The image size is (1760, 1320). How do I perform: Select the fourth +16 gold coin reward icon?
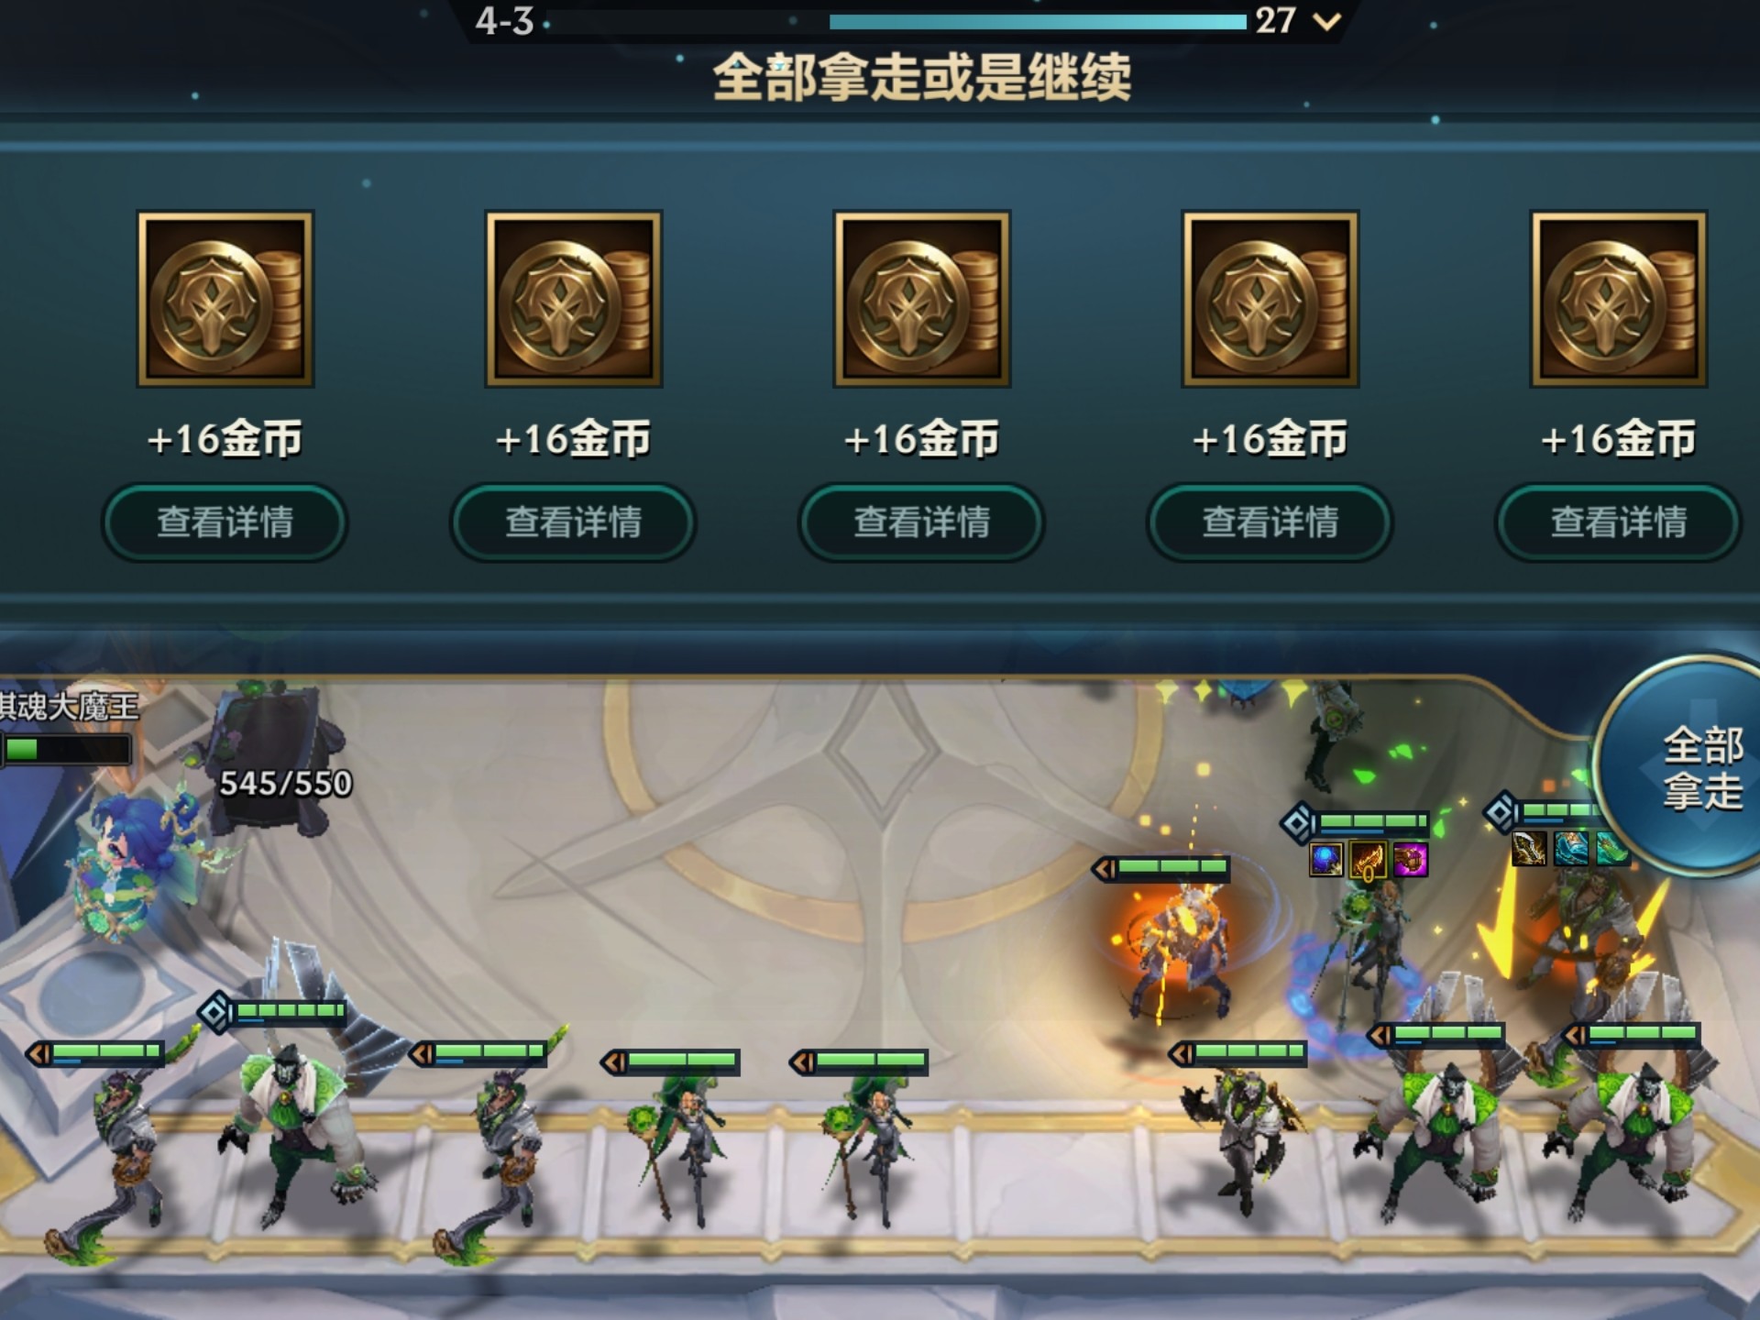pyautogui.click(x=1270, y=299)
